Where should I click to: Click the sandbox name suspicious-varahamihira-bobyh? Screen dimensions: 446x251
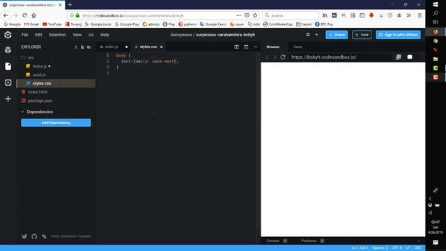tap(226, 35)
